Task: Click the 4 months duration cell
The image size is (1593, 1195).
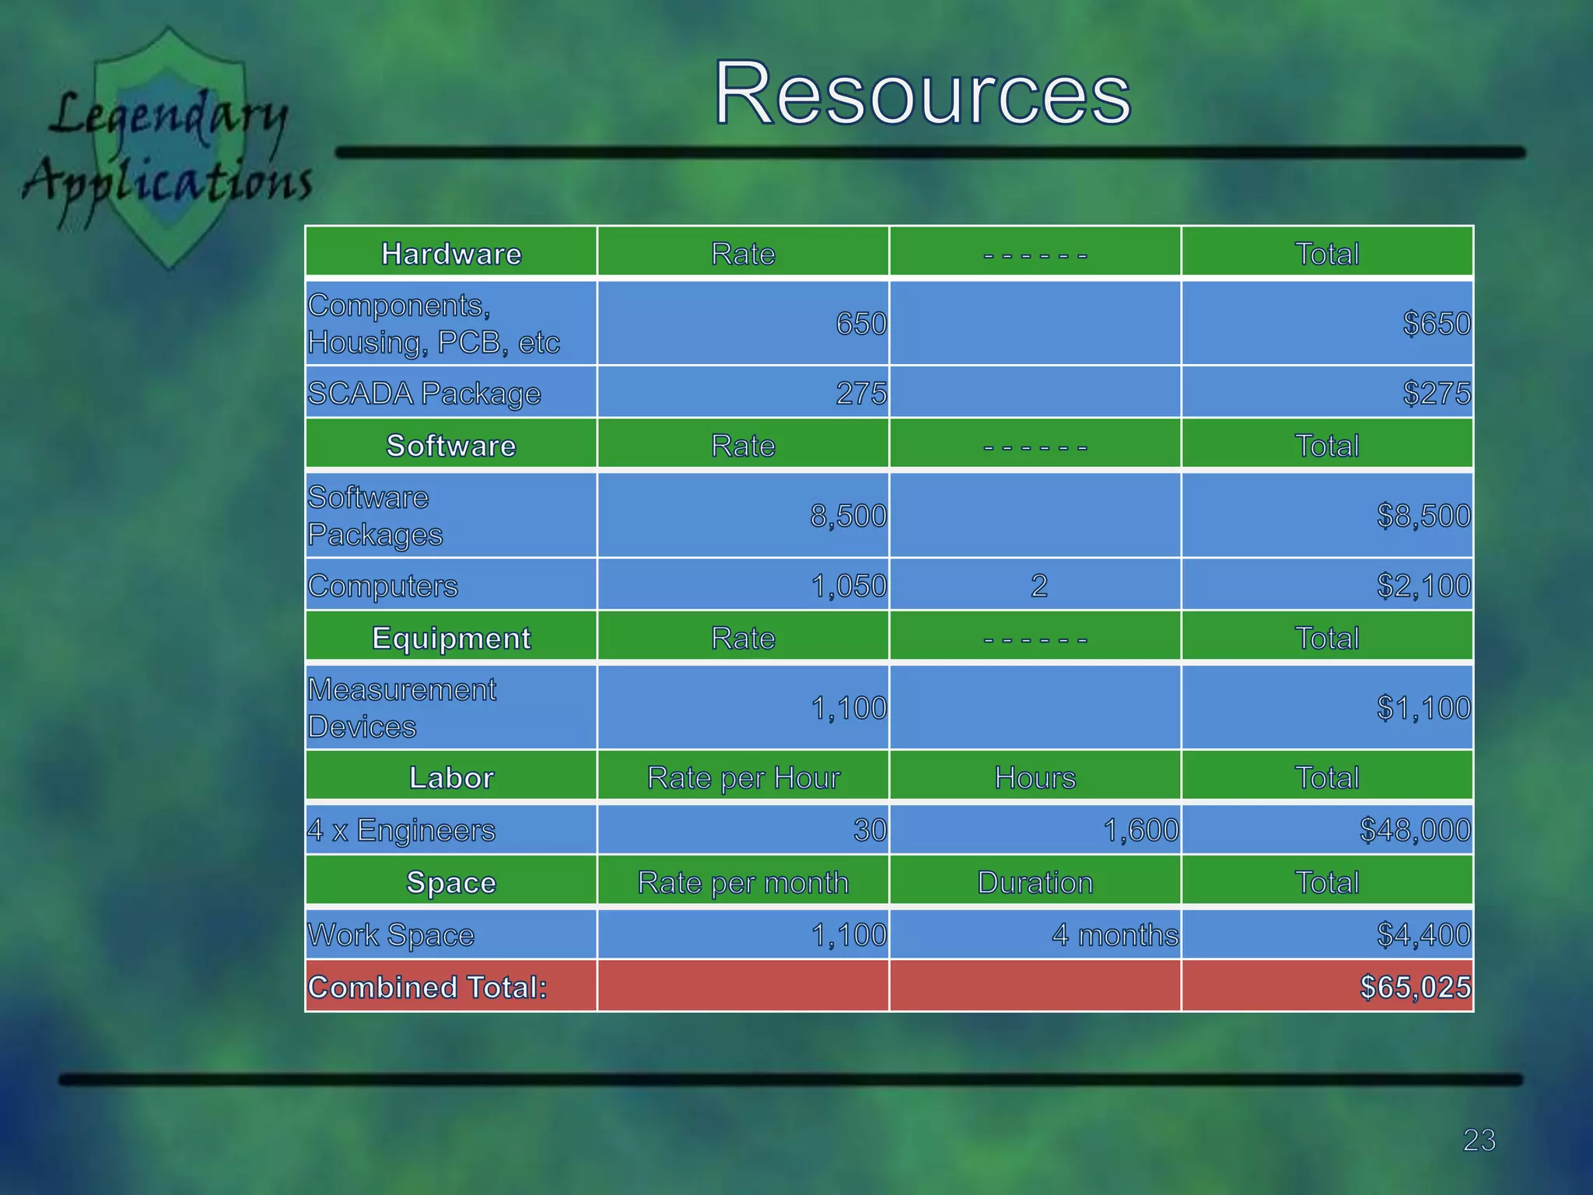Action: [1114, 934]
